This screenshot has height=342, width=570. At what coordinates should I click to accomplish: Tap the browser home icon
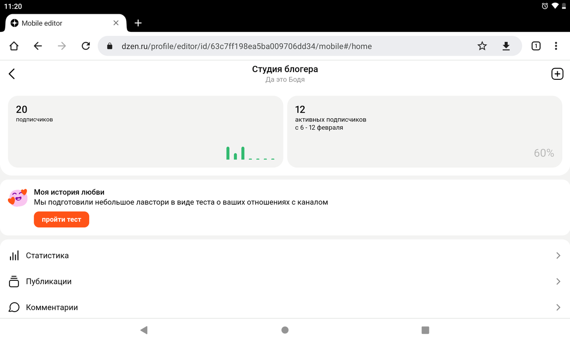coord(14,46)
